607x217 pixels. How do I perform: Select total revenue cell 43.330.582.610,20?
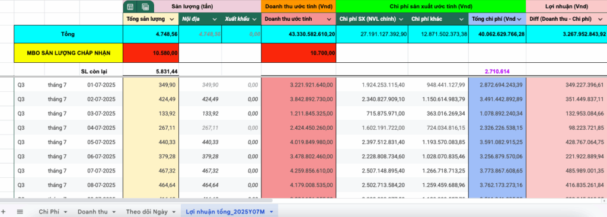coord(299,34)
